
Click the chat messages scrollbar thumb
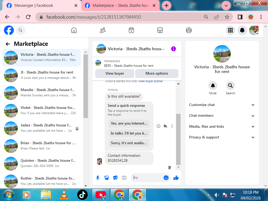178,139
